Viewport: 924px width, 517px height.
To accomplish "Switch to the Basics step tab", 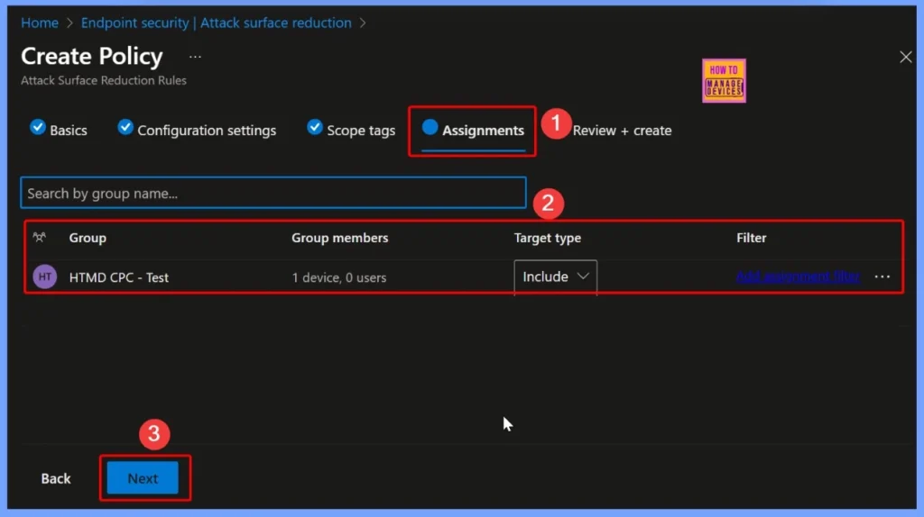I will [x=59, y=130].
